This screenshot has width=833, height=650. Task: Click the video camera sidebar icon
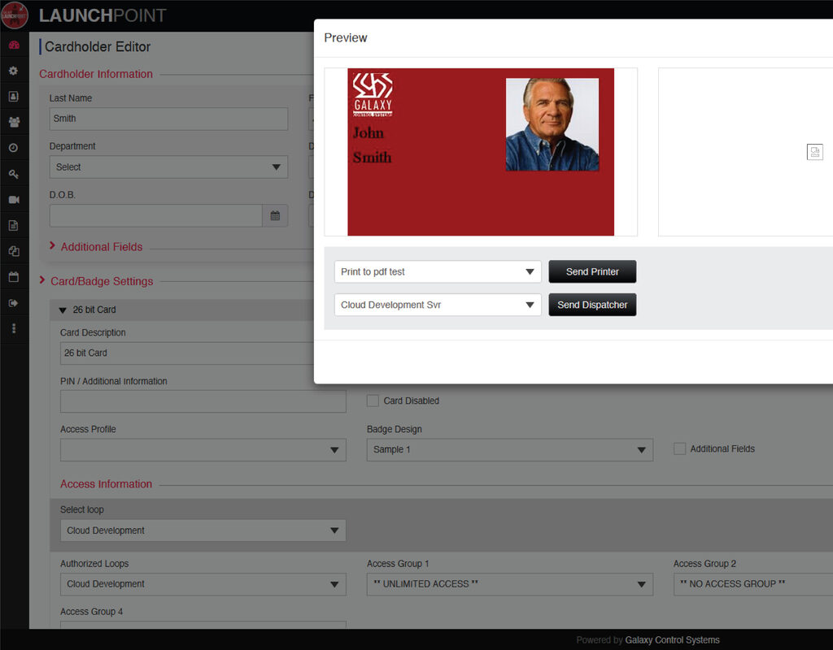pos(13,200)
